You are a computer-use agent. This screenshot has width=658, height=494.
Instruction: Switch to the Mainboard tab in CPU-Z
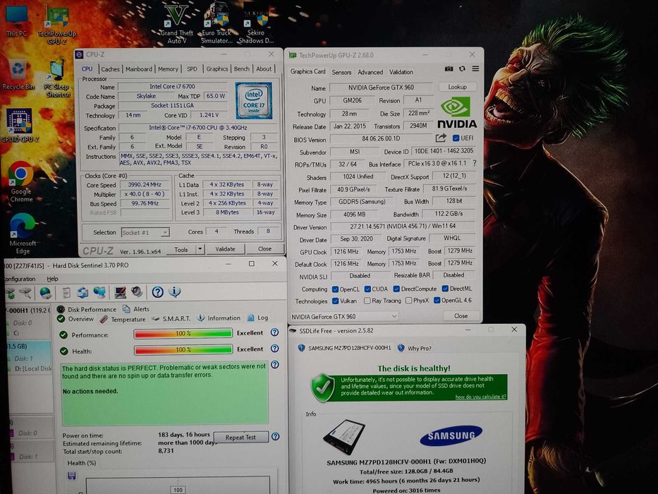click(x=139, y=69)
